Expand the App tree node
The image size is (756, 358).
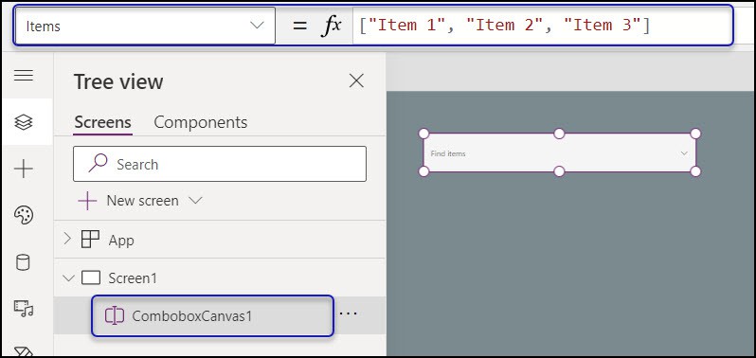click(x=67, y=239)
